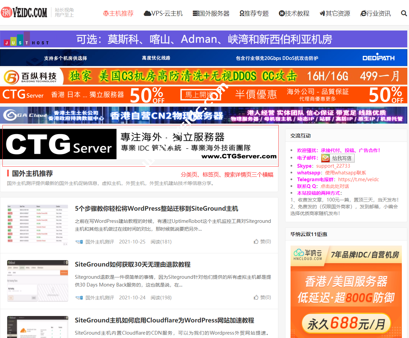Open the 主机推荐 menu item
This screenshot has width=409, height=338.
pyautogui.click(x=118, y=14)
